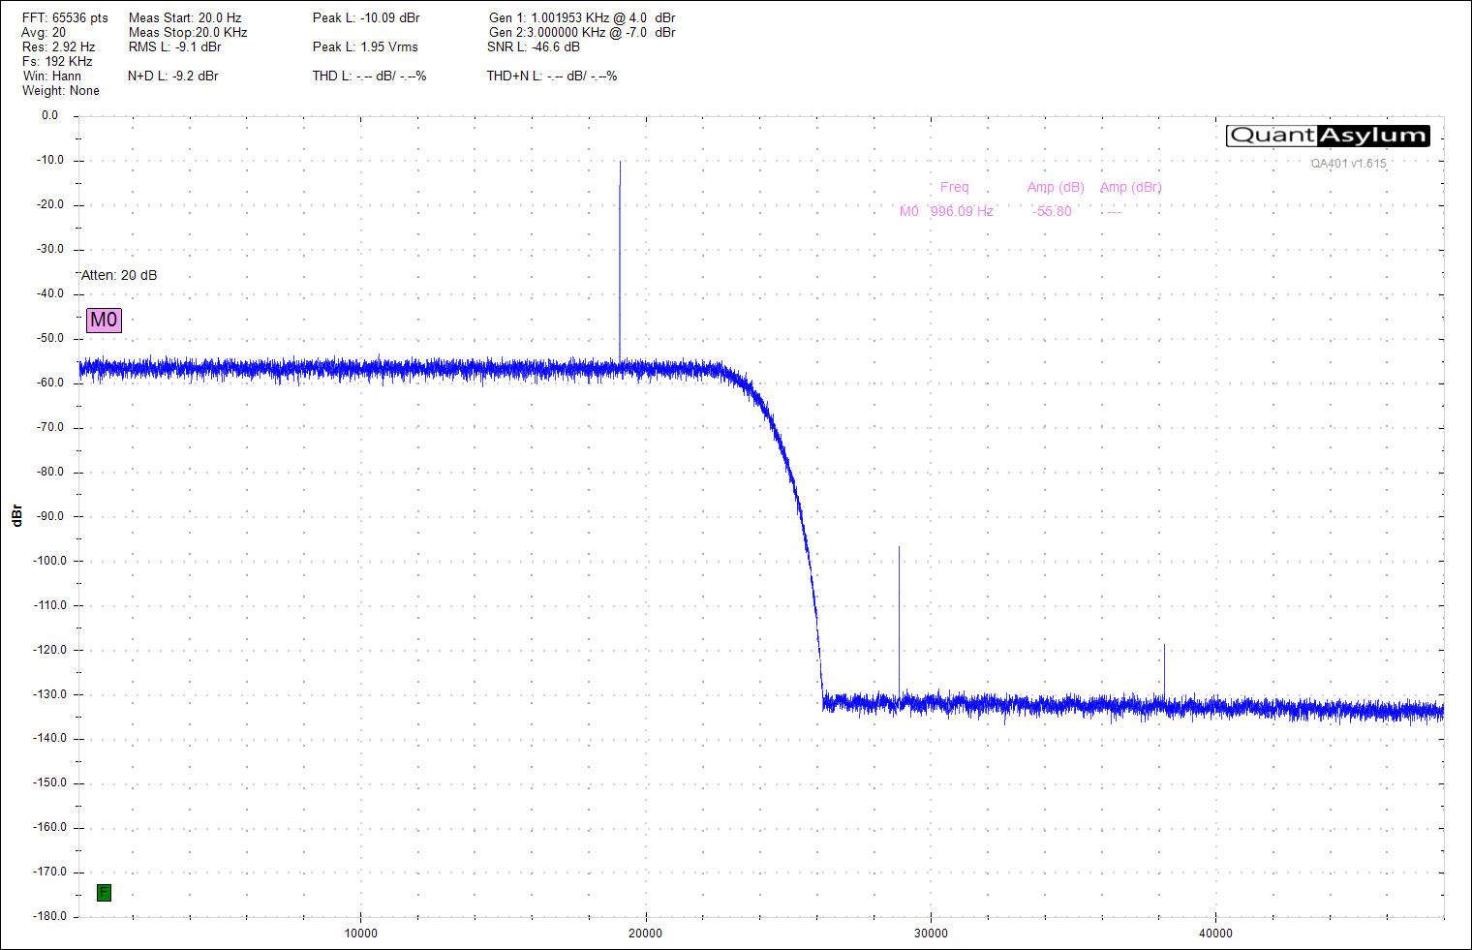This screenshot has height=950, width=1472.
Task: Click the 'RMS L: -9.1 dBr' readout
Action: (x=174, y=47)
